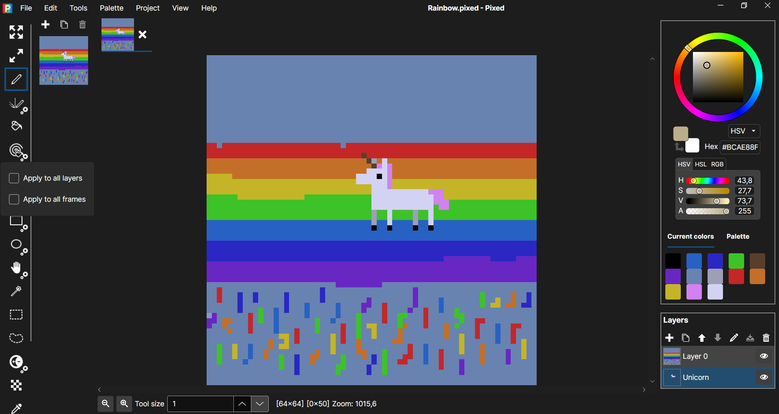This screenshot has width=779, height=414.
Task: Open the Edit menu
Action: [x=51, y=8]
